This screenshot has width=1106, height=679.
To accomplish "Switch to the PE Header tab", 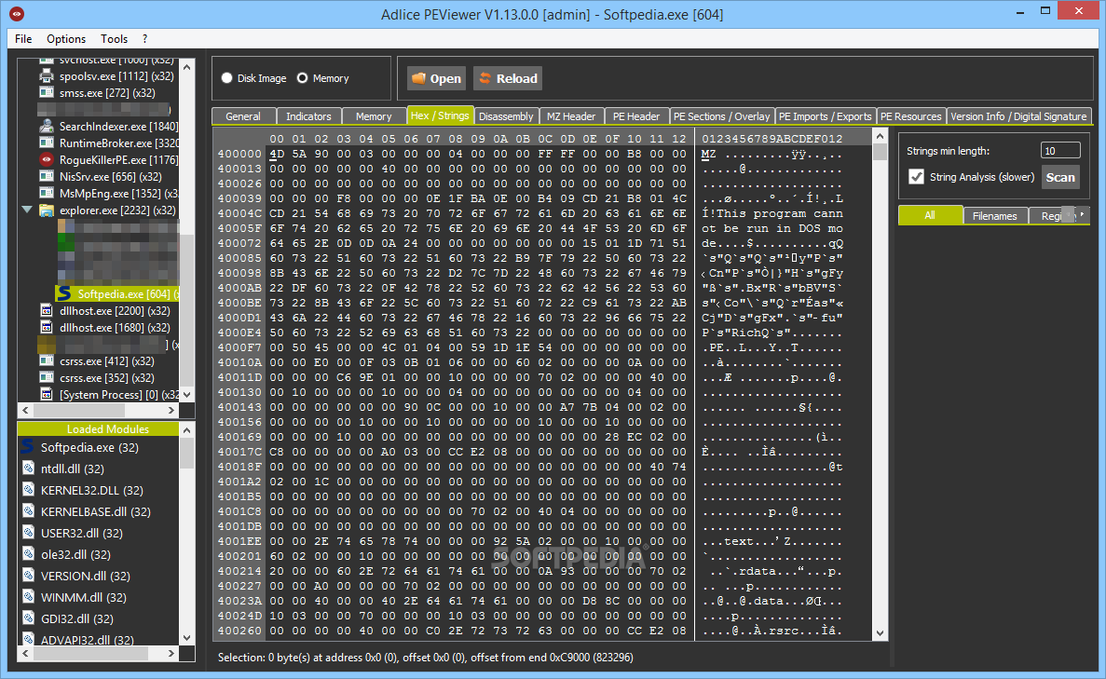I will (636, 116).
